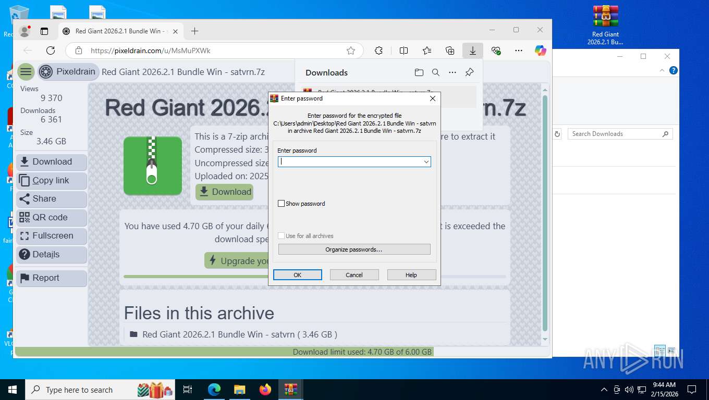The height and width of the screenshot is (400, 709).
Task: Open Firefox from taskbar
Action: point(265,390)
